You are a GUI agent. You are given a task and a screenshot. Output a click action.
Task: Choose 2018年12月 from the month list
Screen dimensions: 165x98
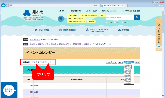point(129,69)
